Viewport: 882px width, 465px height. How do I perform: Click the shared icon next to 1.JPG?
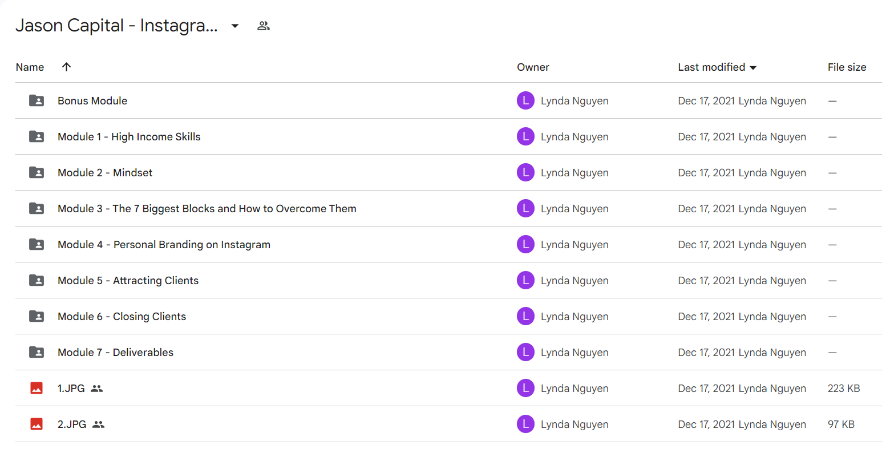click(97, 388)
